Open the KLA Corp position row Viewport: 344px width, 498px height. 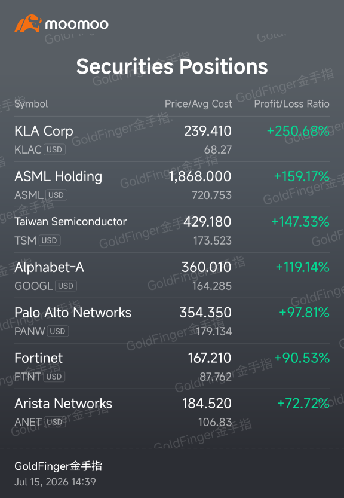[172, 139]
